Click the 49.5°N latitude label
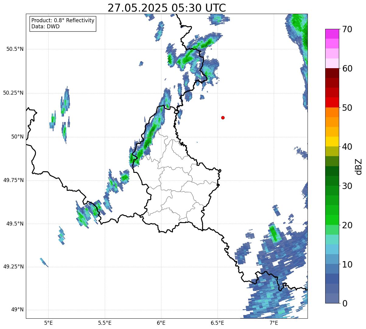366x329 pixels. tap(15, 224)
